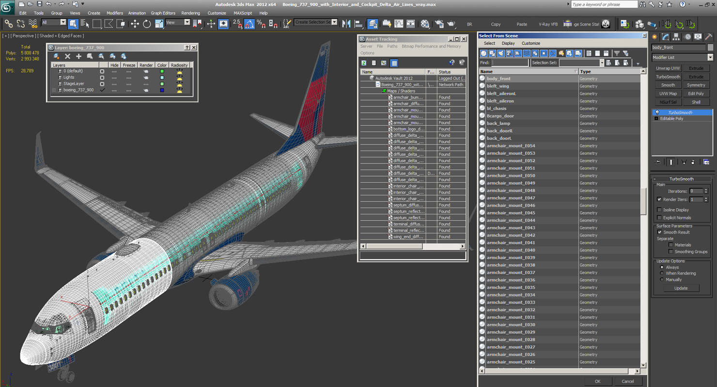Enable Isoline Display checkbox
717x387 pixels.
[x=659, y=210]
